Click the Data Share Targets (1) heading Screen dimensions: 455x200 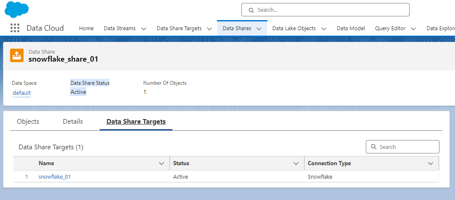tap(51, 147)
